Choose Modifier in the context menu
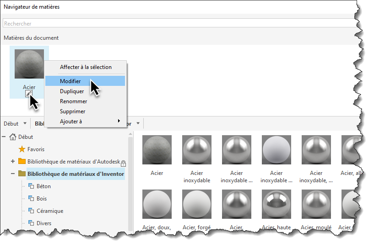 70,81
